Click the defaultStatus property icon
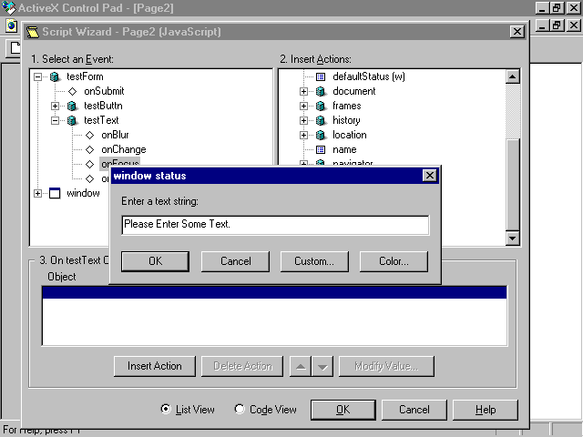Image resolution: width=583 pixels, height=437 pixels. (321, 77)
